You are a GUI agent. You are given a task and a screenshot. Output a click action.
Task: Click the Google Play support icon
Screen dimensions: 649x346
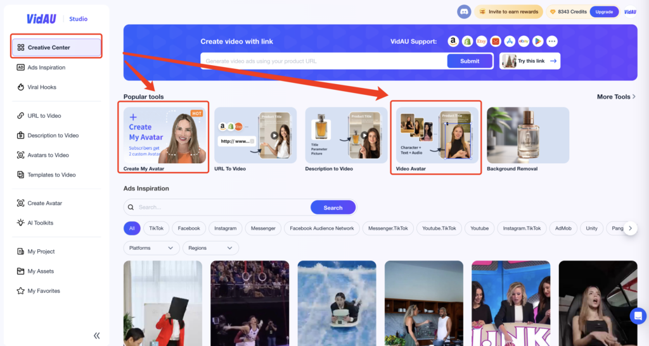pyautogui.click(x=537, y=41)
